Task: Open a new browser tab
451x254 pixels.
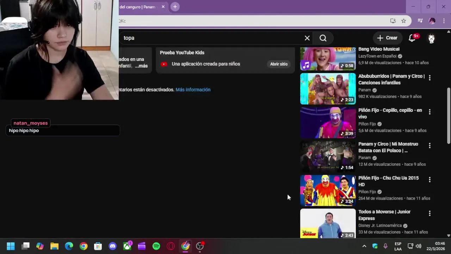Action: click(175, 7)
